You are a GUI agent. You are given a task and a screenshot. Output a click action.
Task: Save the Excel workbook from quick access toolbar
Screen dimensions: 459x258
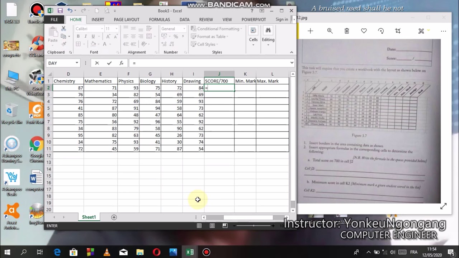(60, 11)
